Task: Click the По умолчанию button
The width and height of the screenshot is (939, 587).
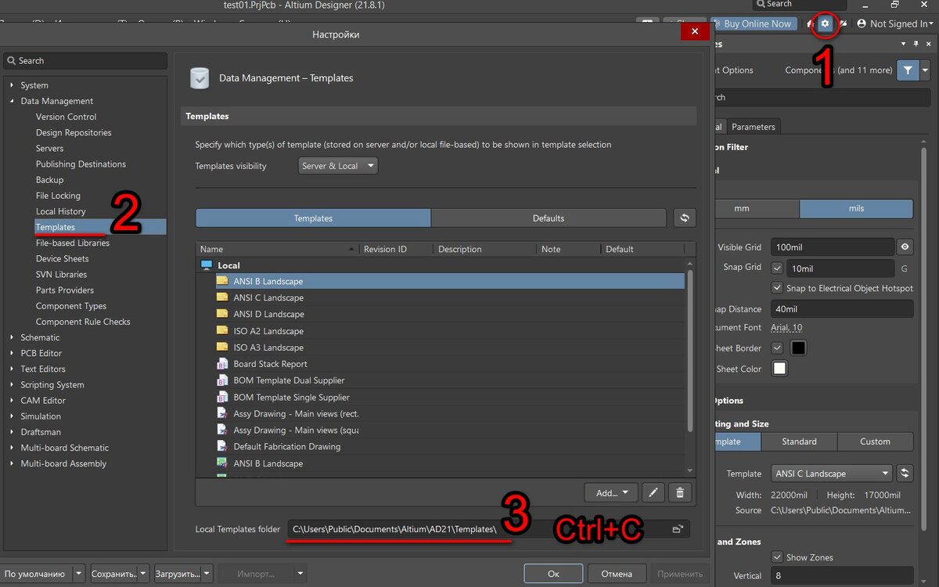Action: tap(35, 574)
